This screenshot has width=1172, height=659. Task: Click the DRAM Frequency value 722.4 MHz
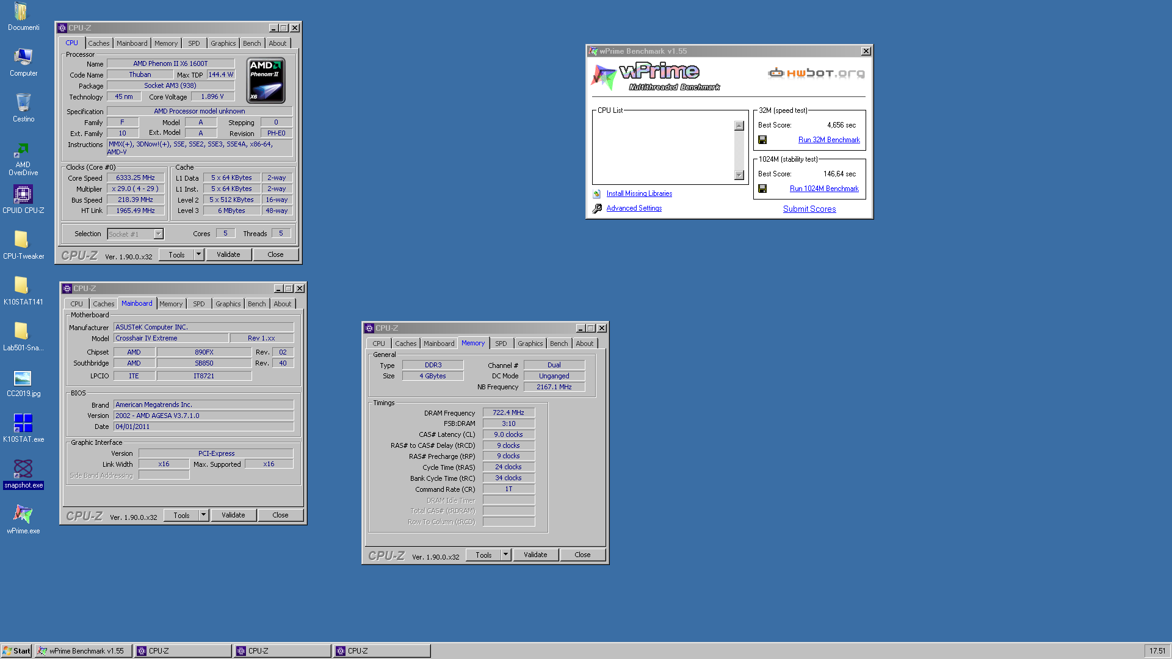click(x=508, y=412)
